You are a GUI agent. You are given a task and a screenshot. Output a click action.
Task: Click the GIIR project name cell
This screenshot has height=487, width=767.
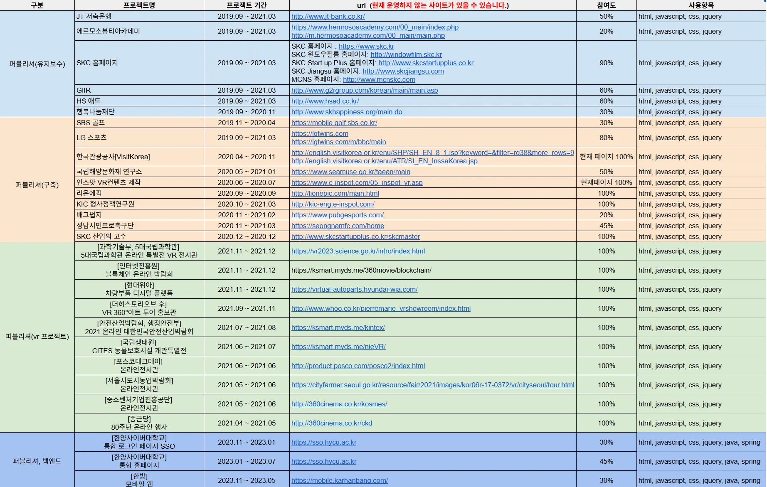click(139, 90)
